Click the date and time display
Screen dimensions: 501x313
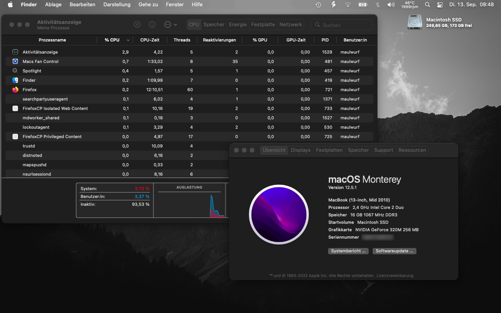(472, 5)
